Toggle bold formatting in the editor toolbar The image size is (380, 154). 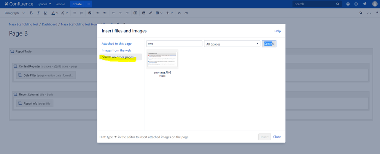point(31,13)
